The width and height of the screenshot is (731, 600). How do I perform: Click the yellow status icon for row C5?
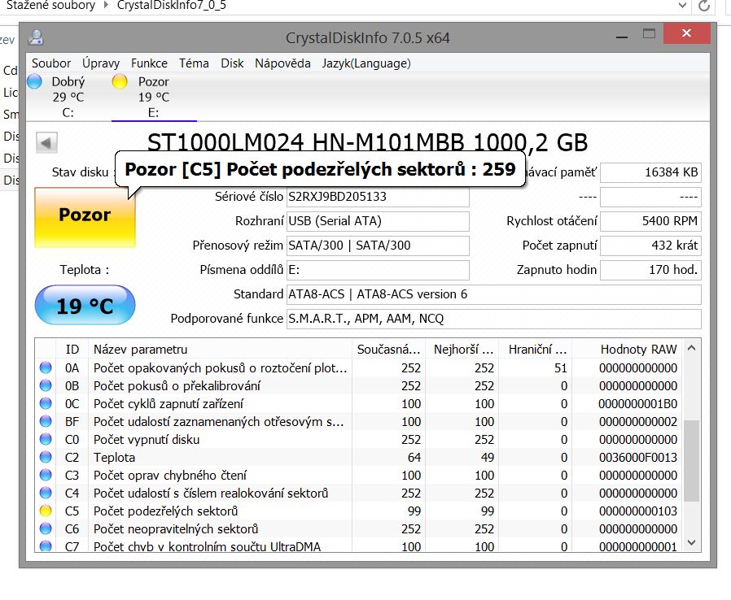[x=46, y=511]
